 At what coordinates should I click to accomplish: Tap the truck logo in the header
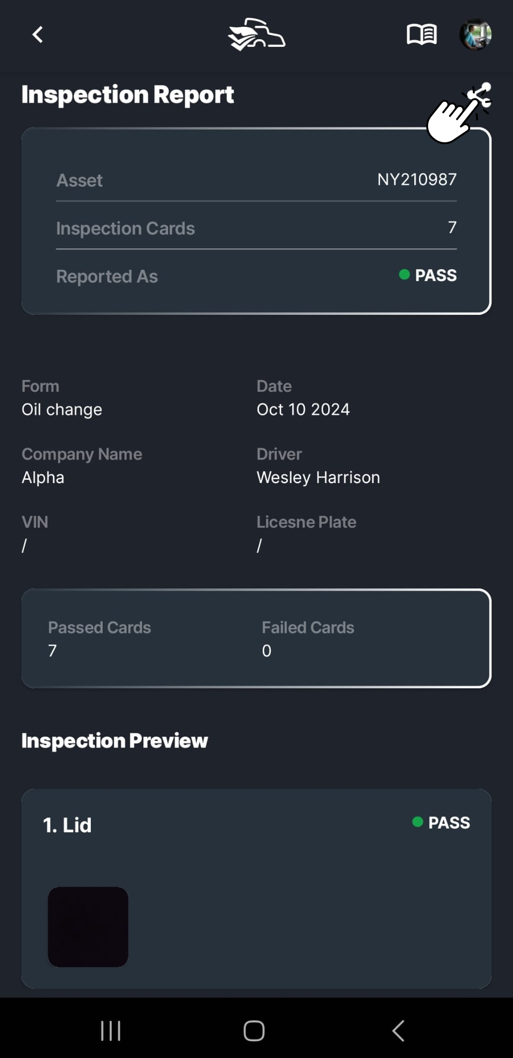pos(256,34)
